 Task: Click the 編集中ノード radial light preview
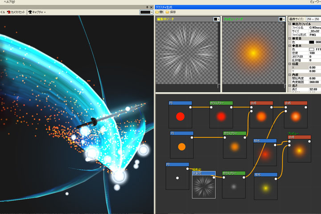coord(187,53)
